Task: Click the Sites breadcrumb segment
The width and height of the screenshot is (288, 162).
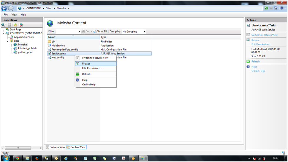Action: point(49,9)
